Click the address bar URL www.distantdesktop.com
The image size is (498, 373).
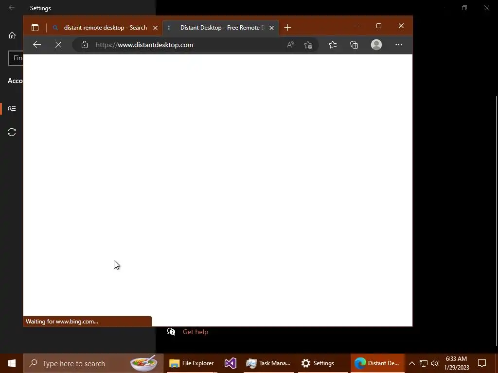click(144, 45)
